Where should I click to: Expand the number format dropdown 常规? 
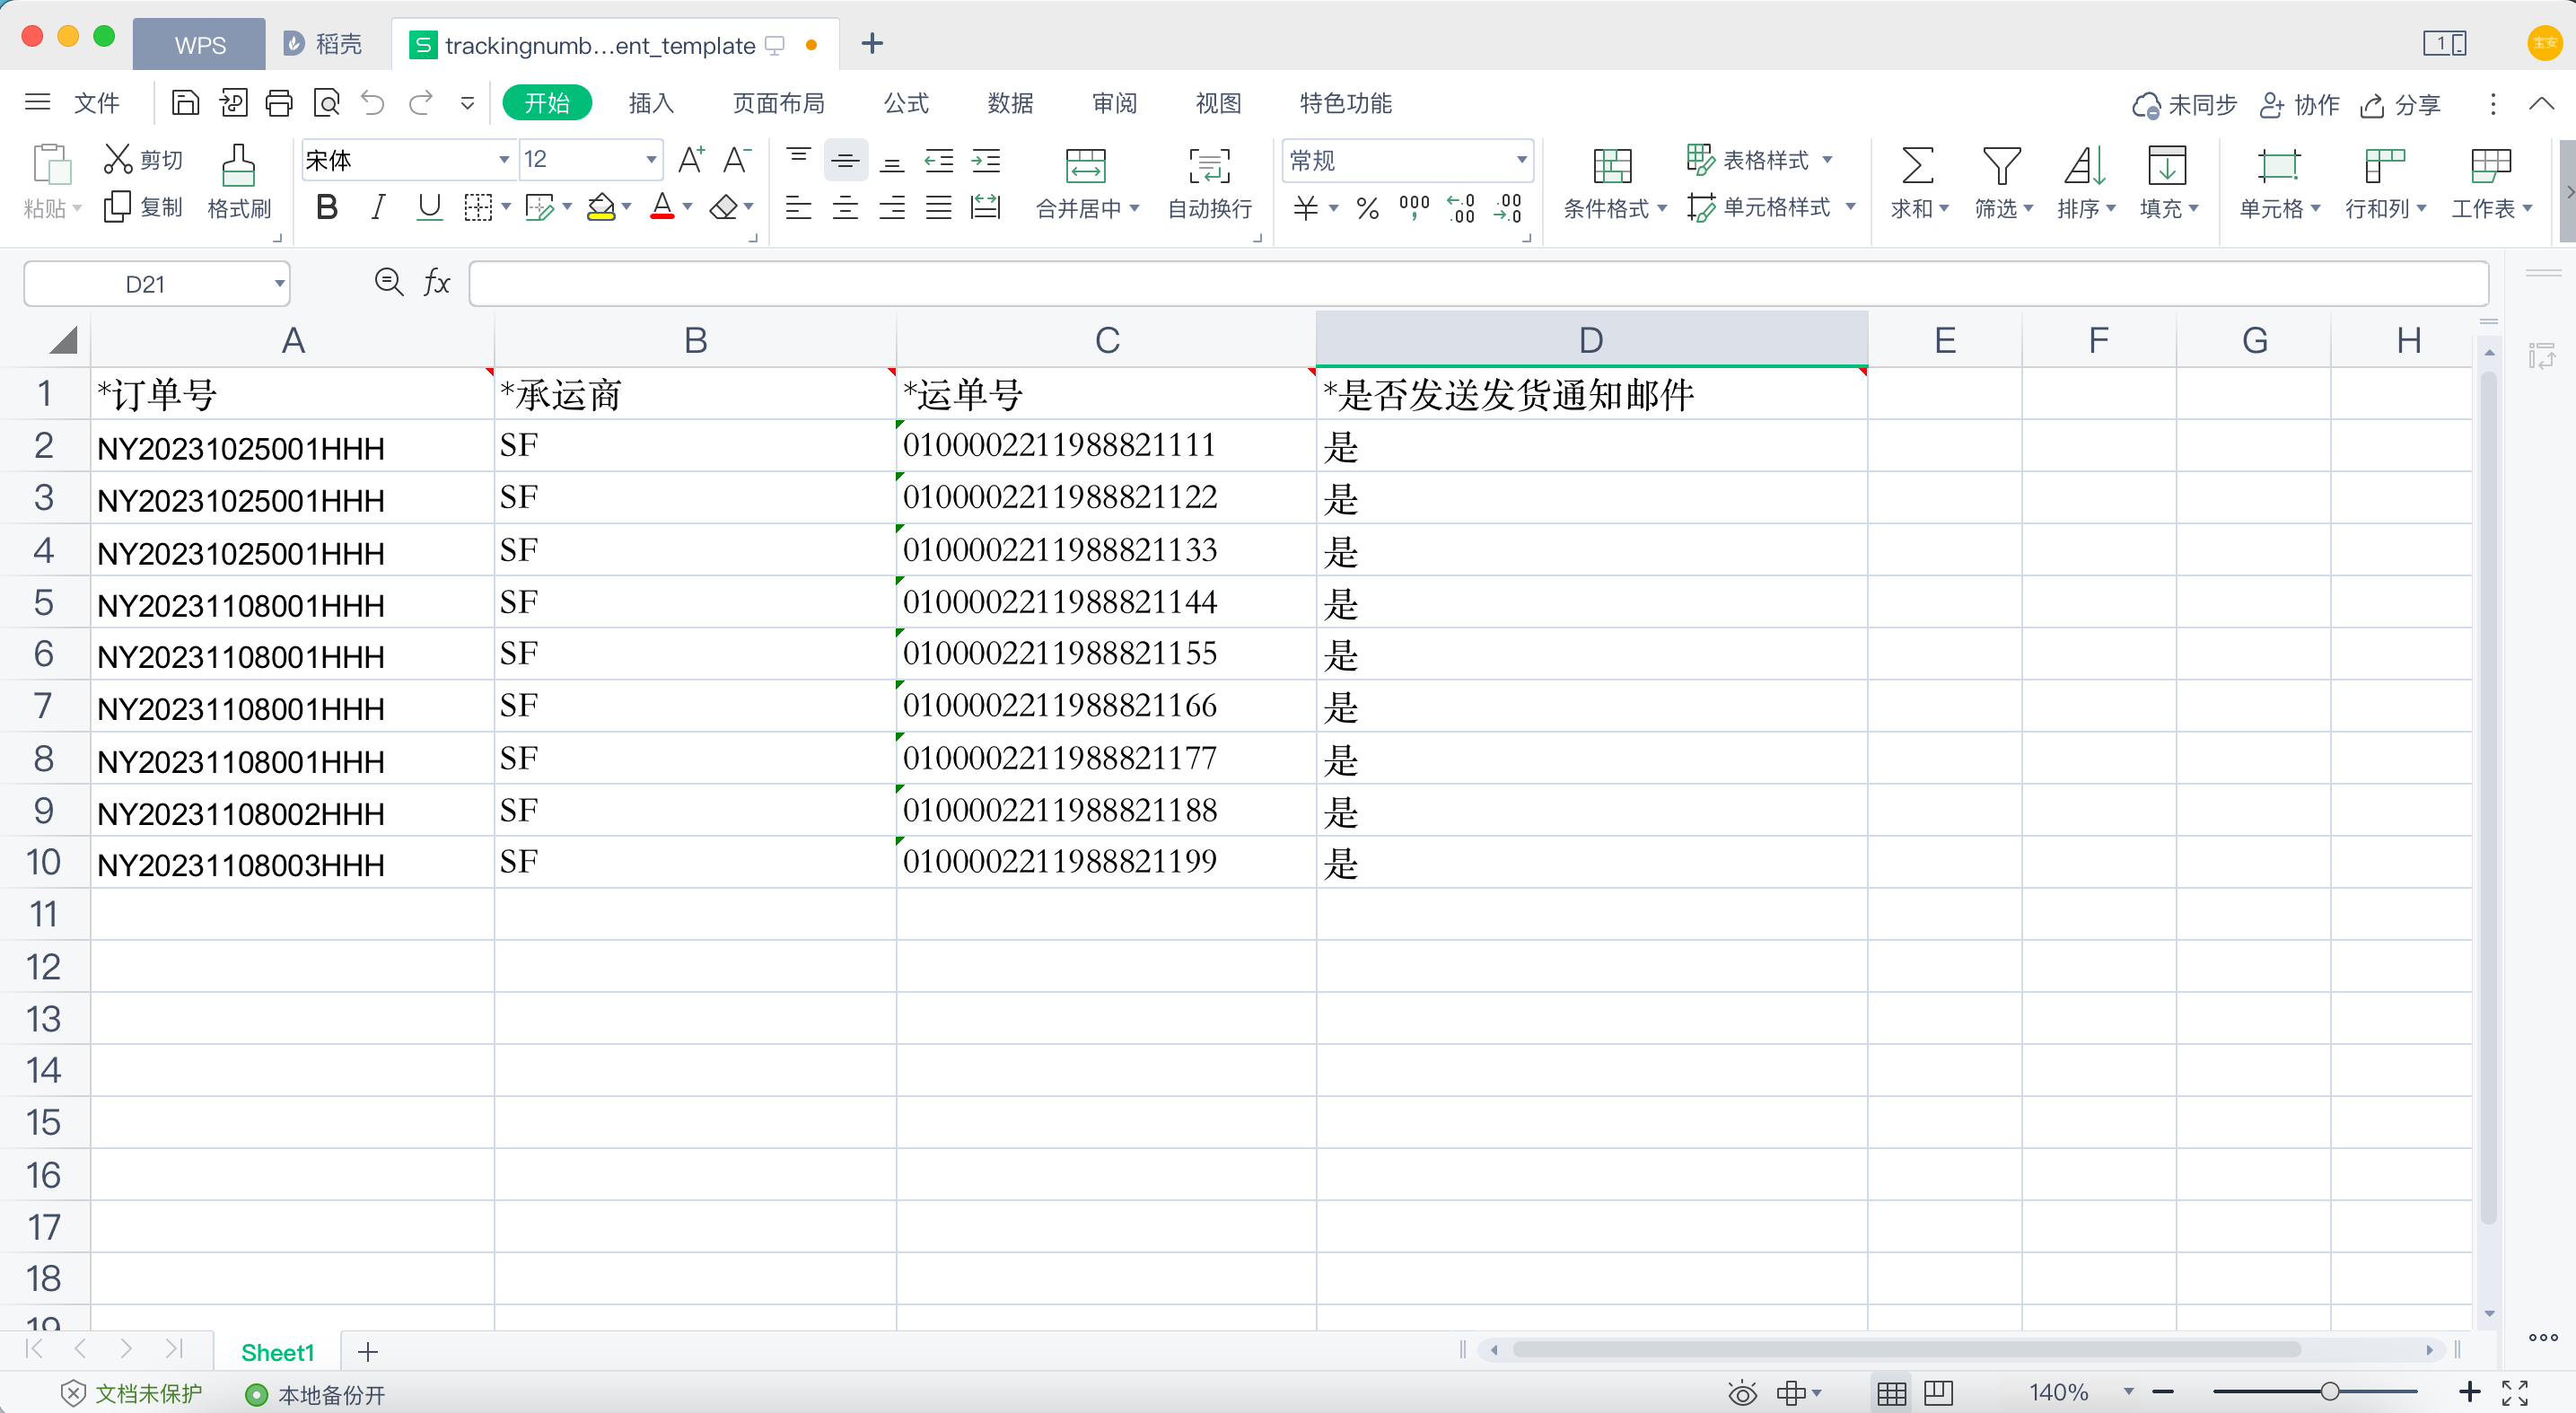point(1520,160)
